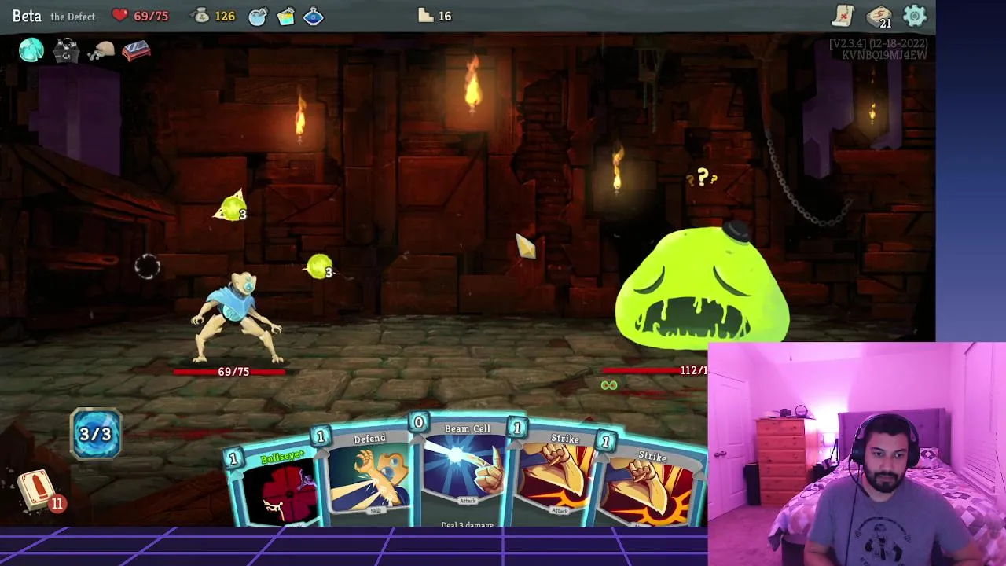Viewport: 1006px width, 566px height.
Task: Click the Defect player character
Action: click(238, 317)
